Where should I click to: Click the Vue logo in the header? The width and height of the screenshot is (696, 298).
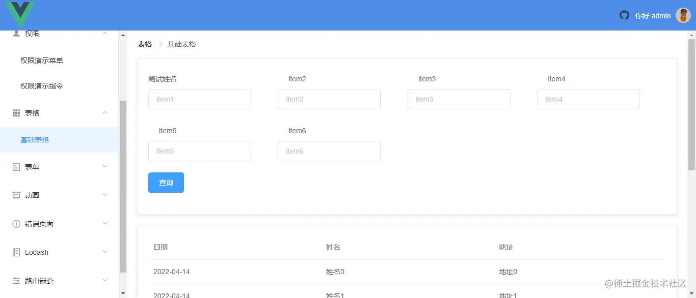point(19,14)
